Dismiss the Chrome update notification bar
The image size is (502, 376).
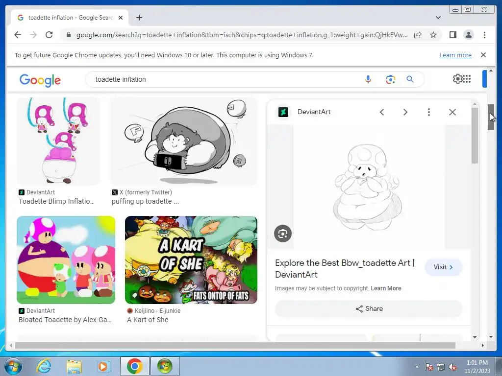point(483,55)
